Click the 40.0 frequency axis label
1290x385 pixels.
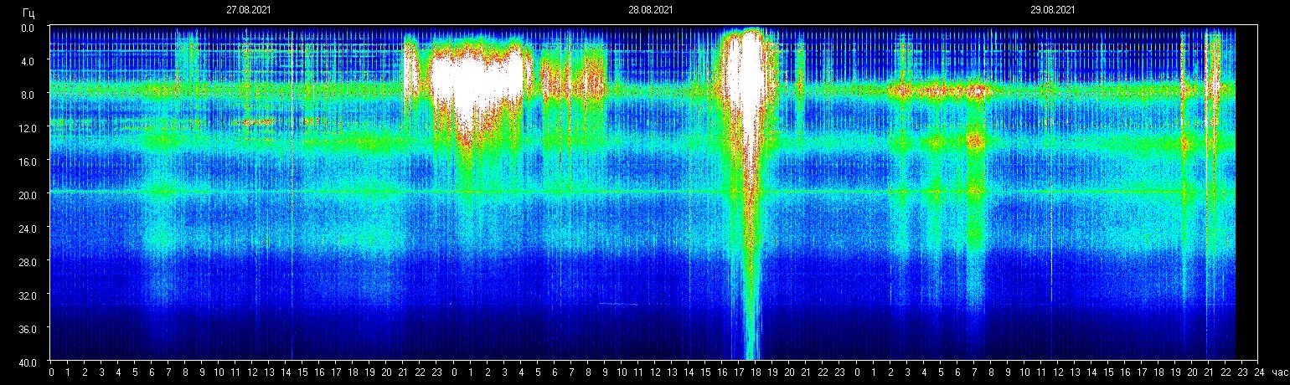(x=27, y=362)
